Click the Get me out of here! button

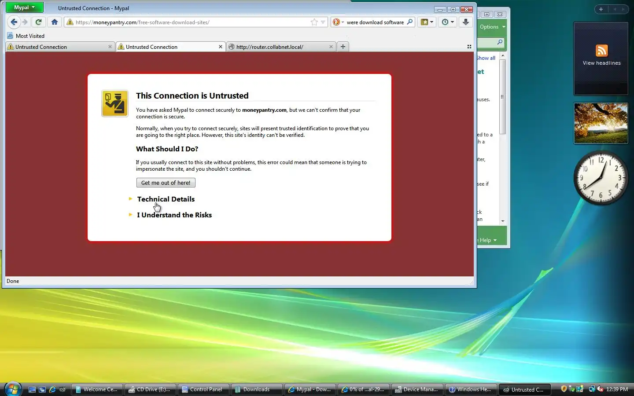(x=166, y=183)
